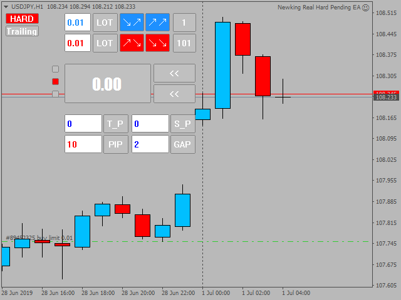Tick the top gray checkbox left of 0.00 panel
The height and width of the screenshot is (300, 401).
pyautogui.click(x=55, y=69)
